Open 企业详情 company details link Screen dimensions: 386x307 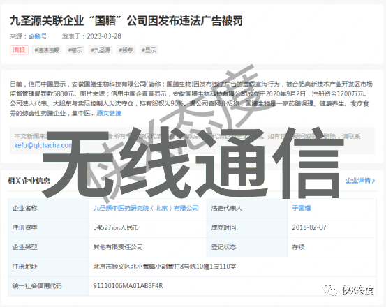tap(360, 181)
